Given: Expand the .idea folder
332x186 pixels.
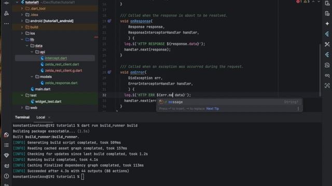Looking at the screenshot, I should pyautogui.click(x=22, y=15).
